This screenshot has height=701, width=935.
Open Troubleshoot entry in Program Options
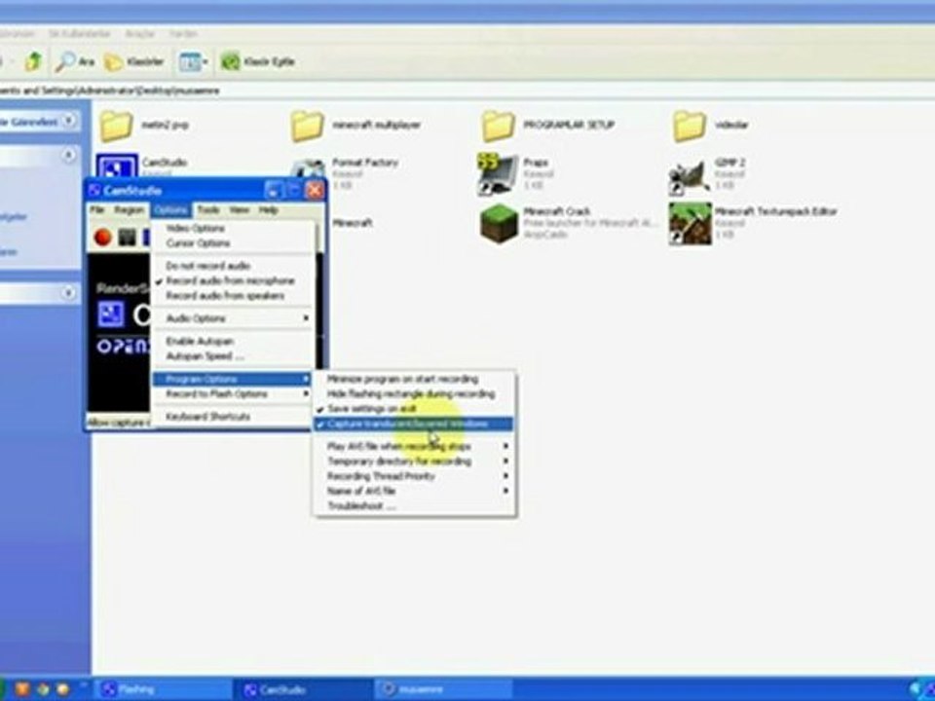(414, 505)
